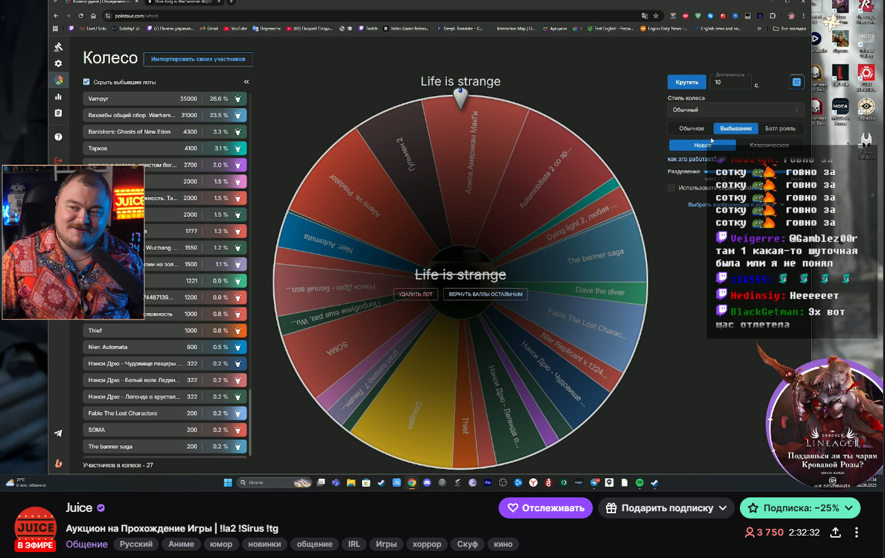Open the Chrome three-dot menu

803,15
